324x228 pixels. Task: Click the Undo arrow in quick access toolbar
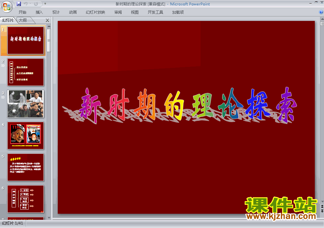tap(26, 4)
